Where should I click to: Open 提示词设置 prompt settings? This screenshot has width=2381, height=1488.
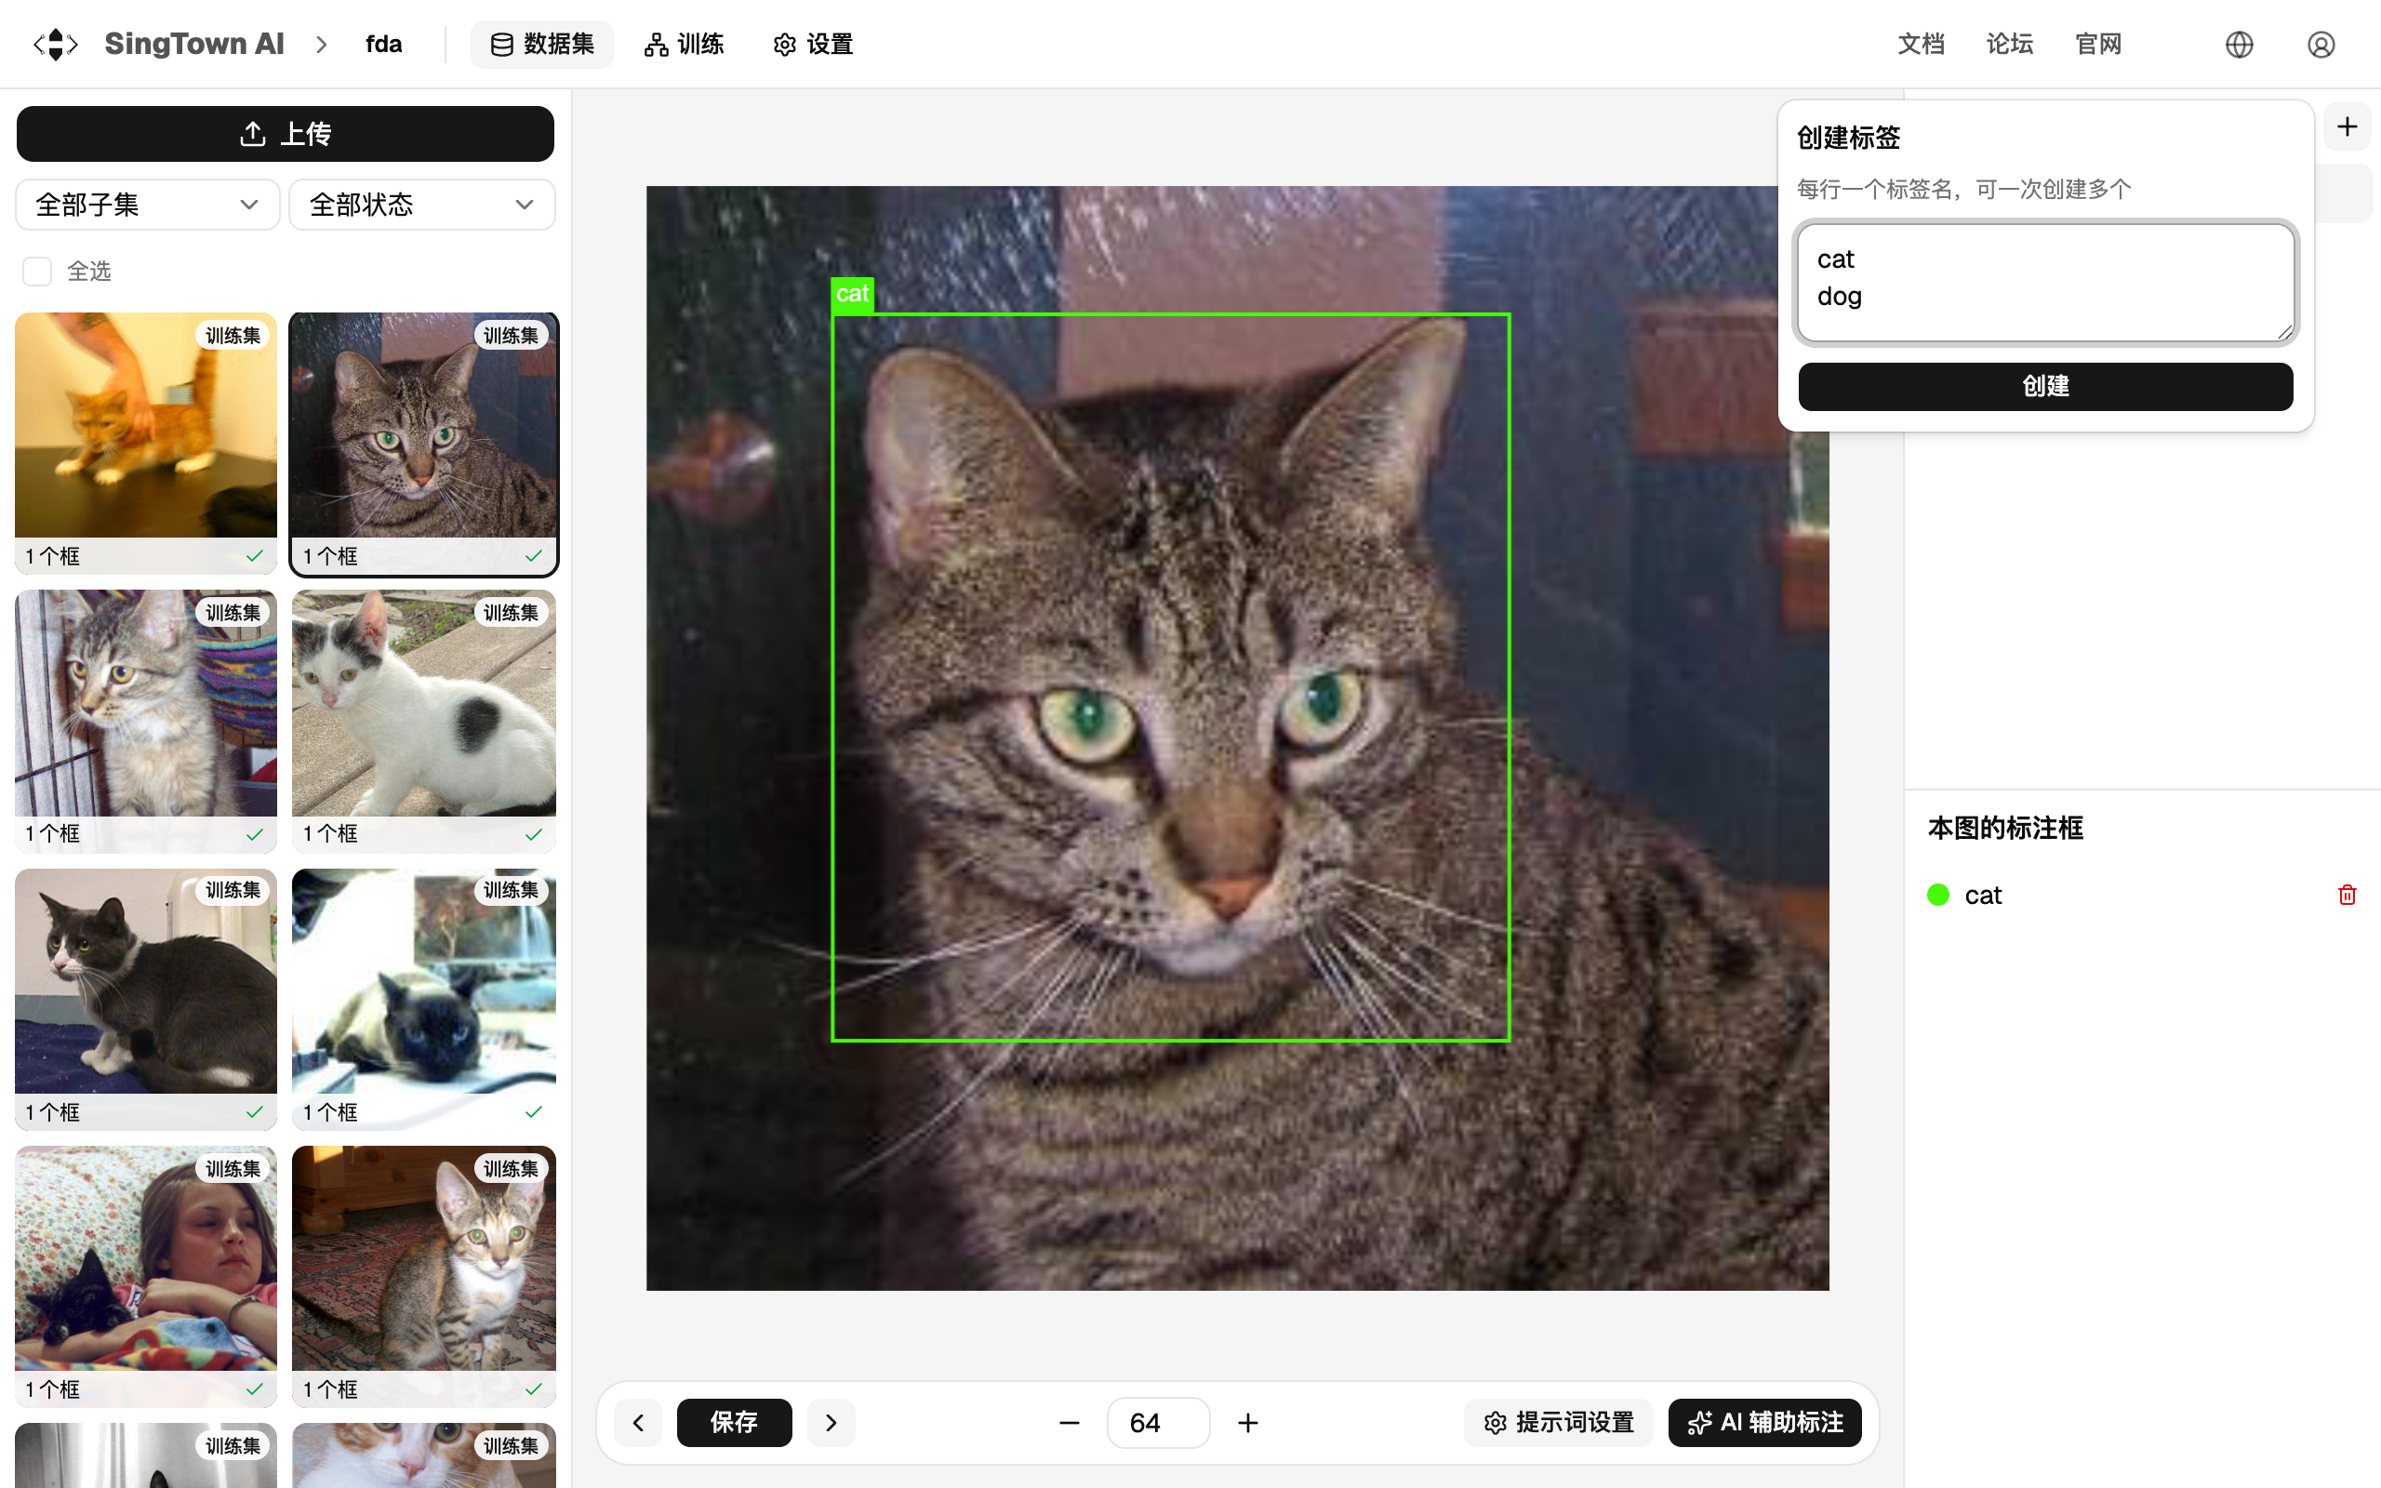pos(1560,1422)
